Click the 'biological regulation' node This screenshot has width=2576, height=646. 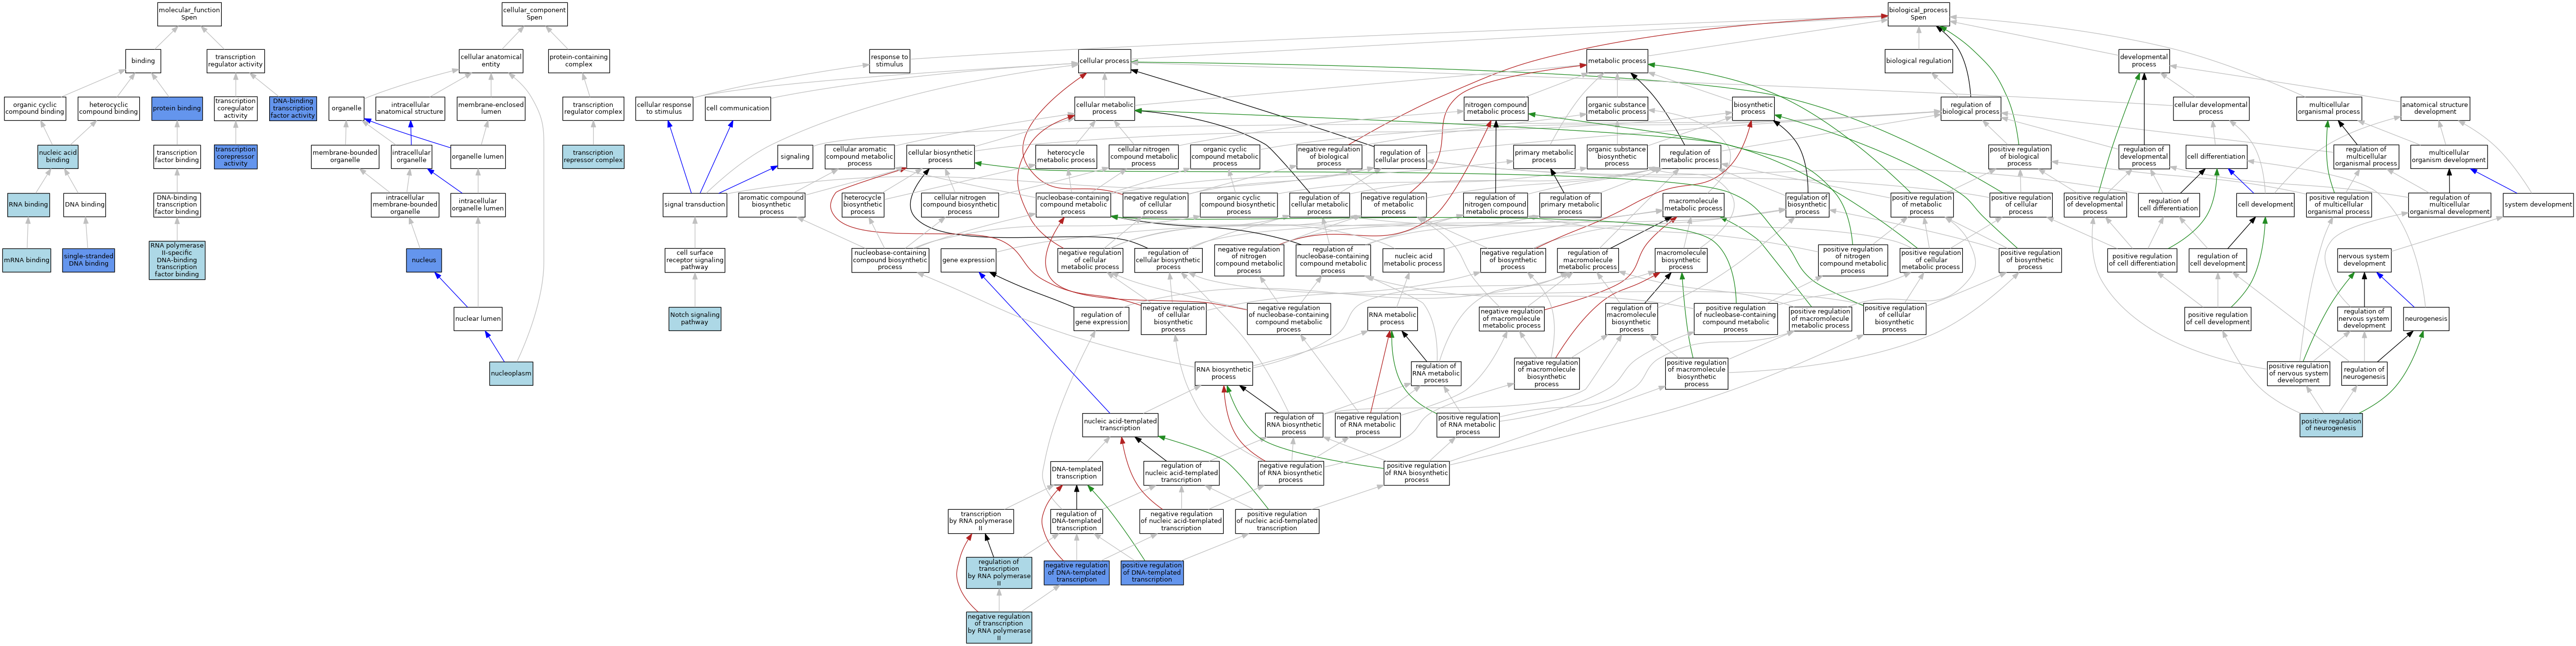(1918, 61)
